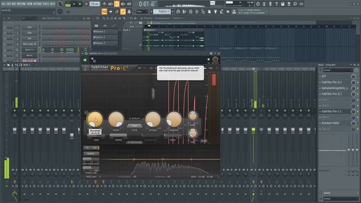Open the Pro-C 2 MIDI Learn dropdown
The image size is (361, 203).
tap(93, 176)
